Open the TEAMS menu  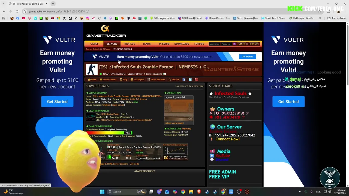147,44
